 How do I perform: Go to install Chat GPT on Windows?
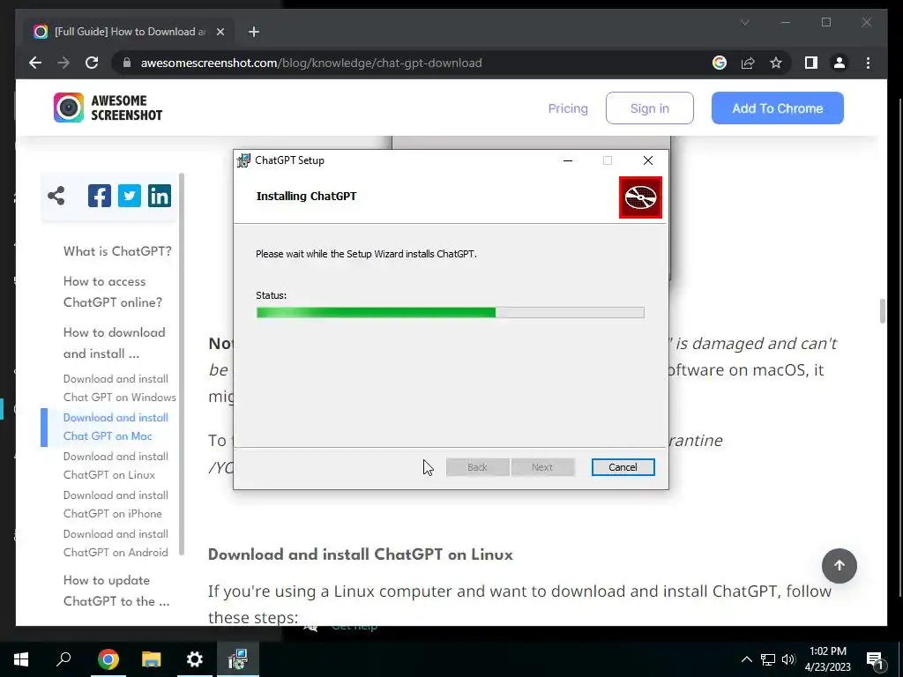[x=120, y=388]
